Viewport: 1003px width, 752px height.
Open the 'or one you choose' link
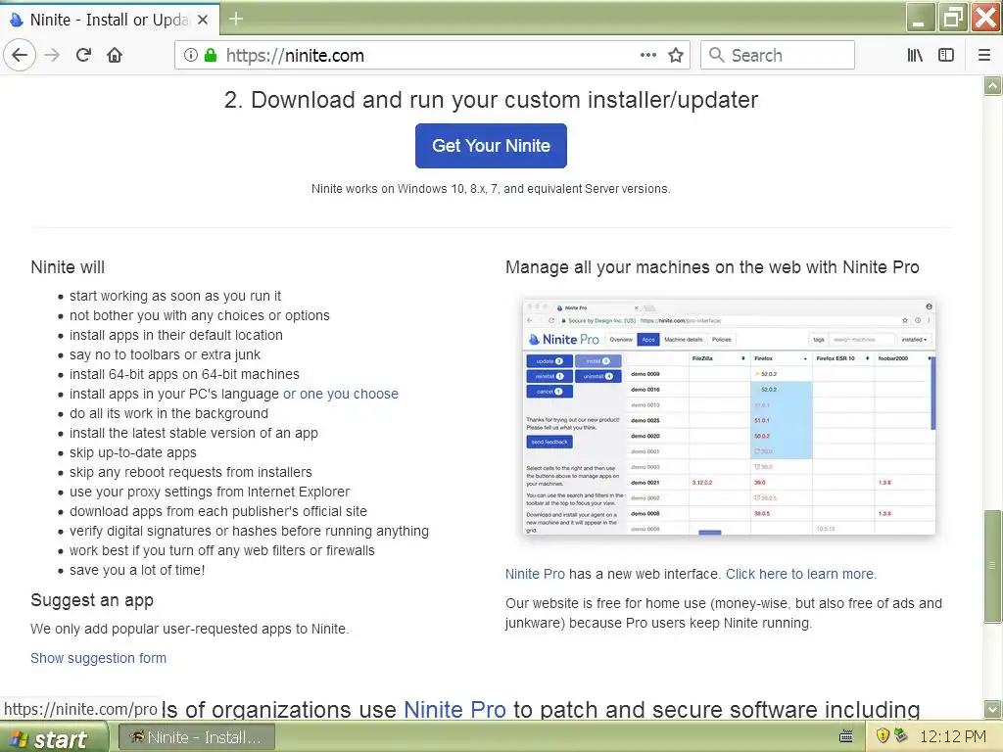(340, 394)
